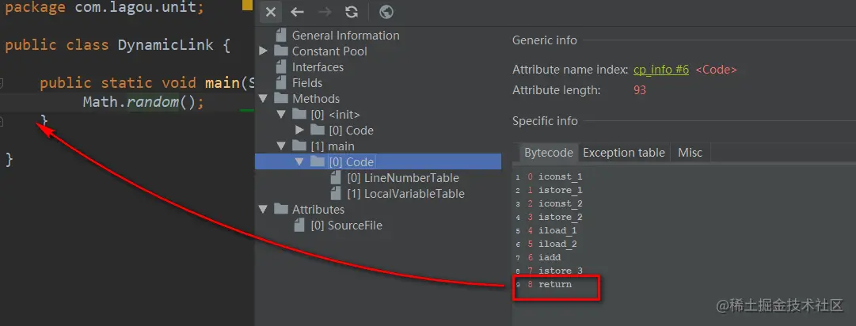Click DynamicLink class name in editor
Screen dimensions: 856x326
[165, 44]
